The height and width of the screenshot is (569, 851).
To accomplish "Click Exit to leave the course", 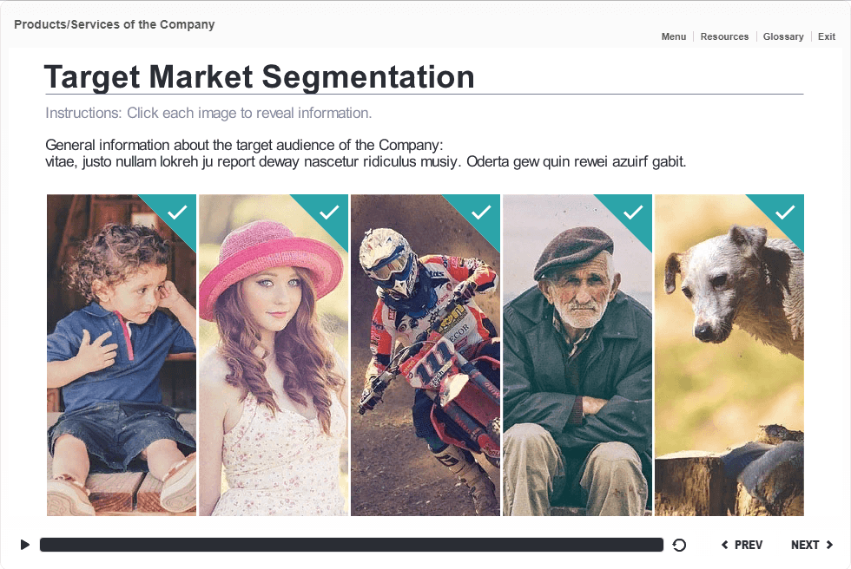I will tap(827, 36).
